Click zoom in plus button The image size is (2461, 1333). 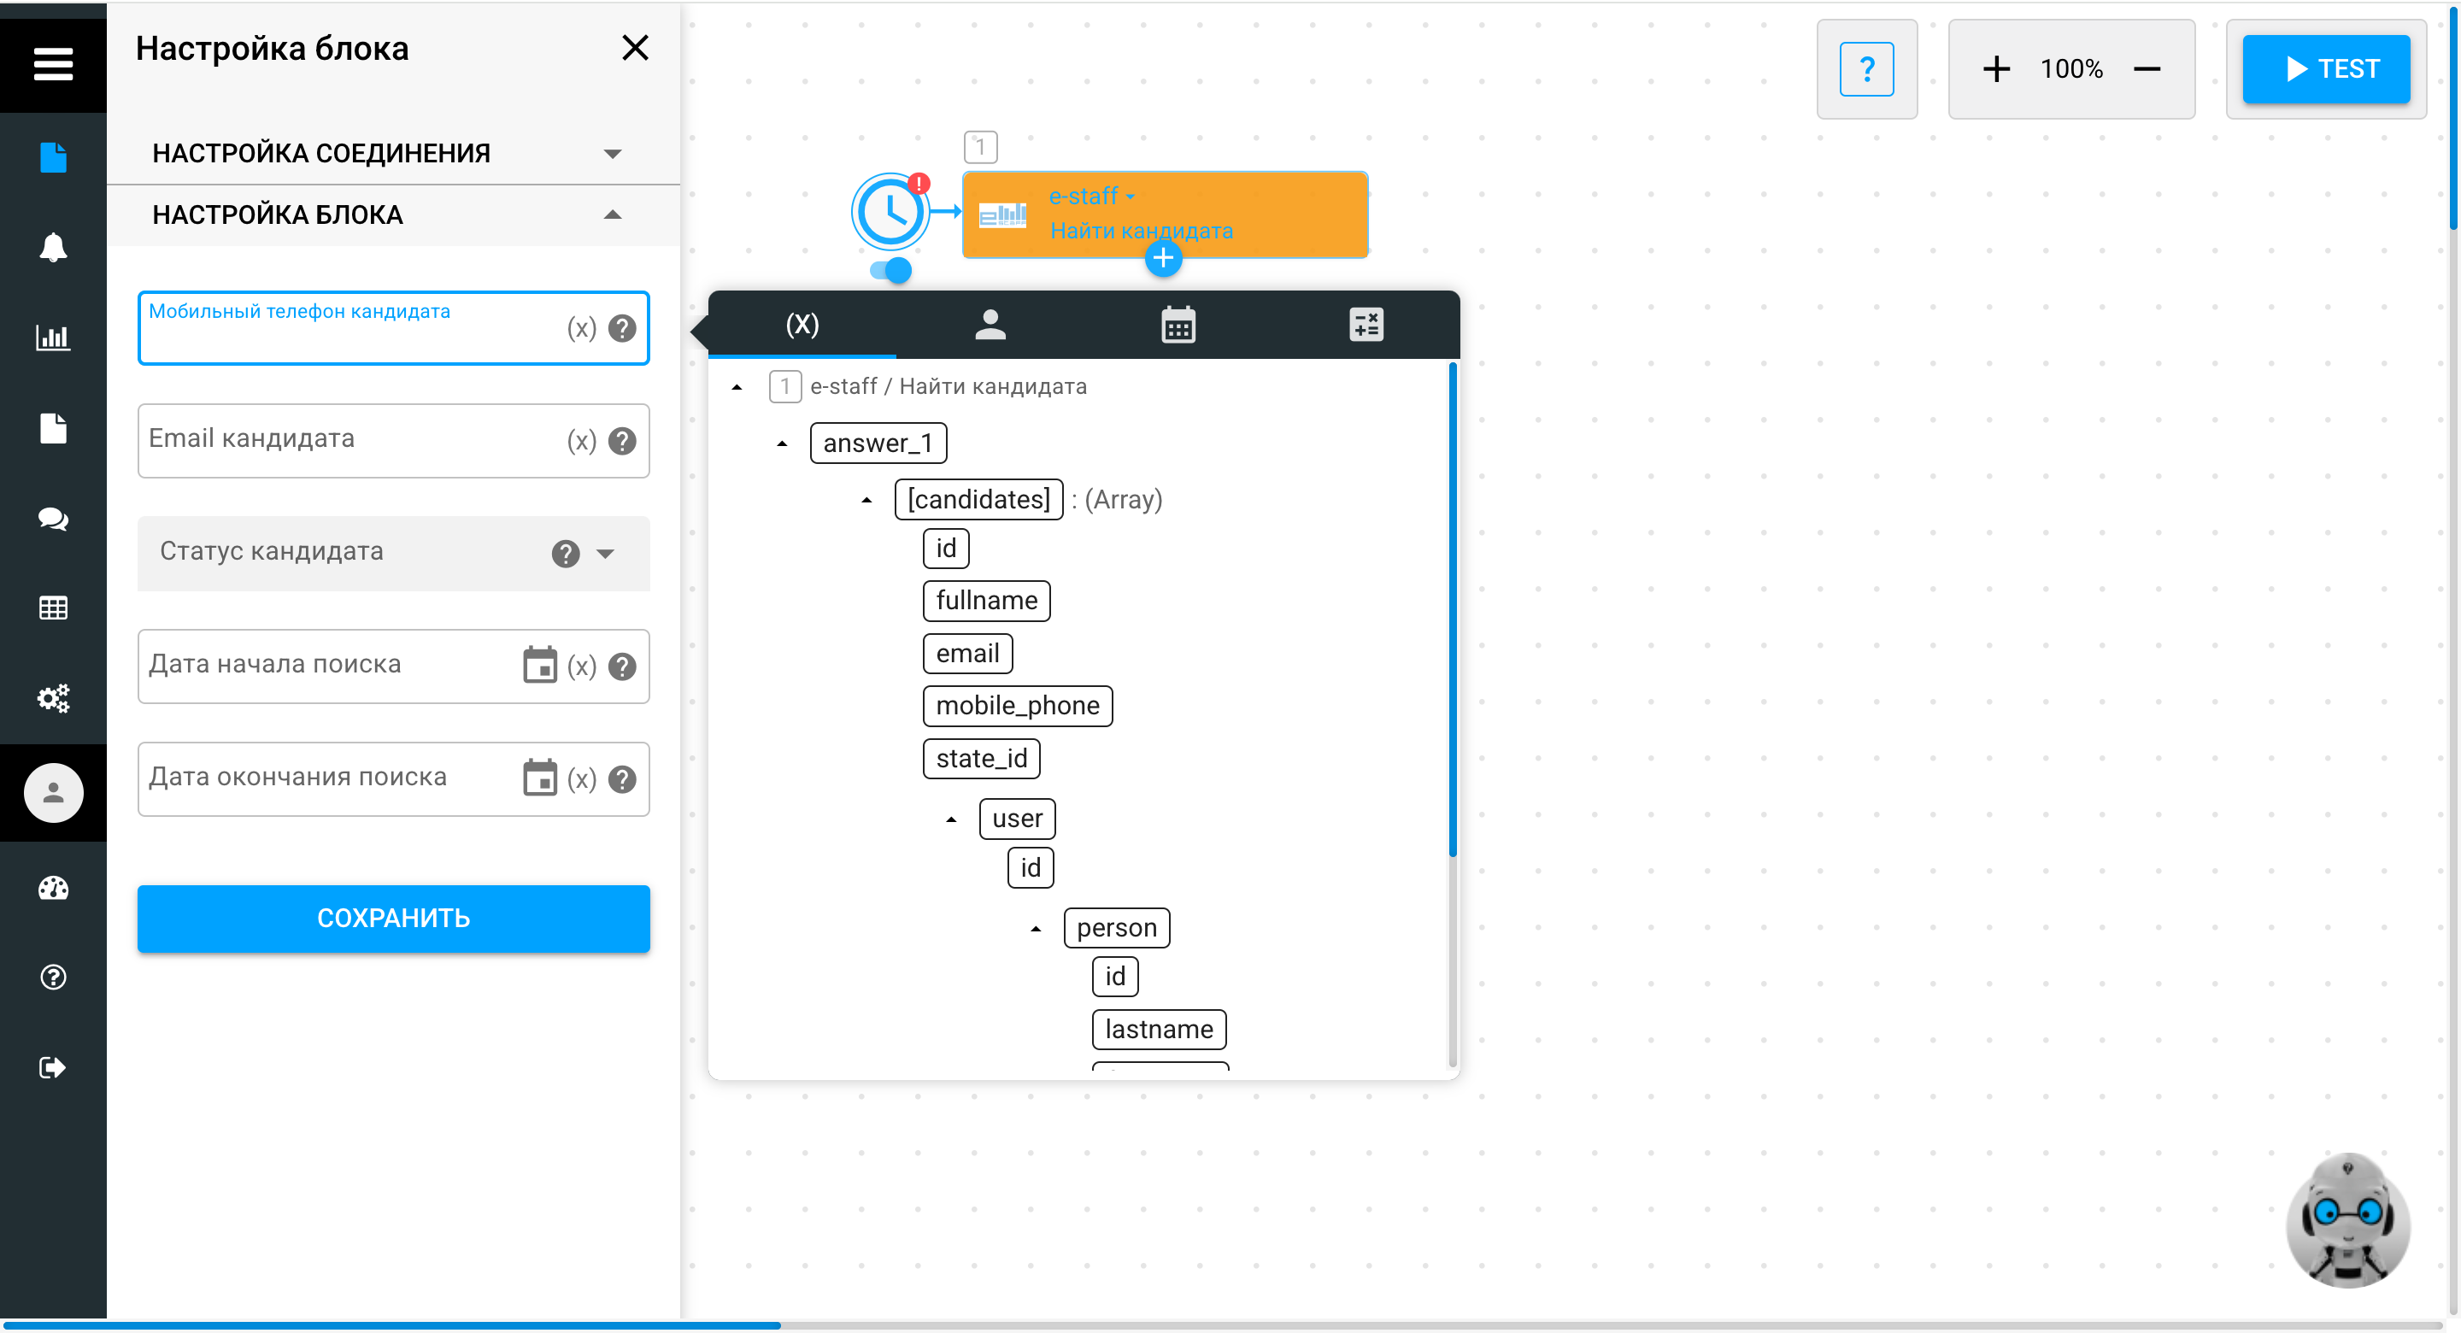click(x=1996, y=69)
